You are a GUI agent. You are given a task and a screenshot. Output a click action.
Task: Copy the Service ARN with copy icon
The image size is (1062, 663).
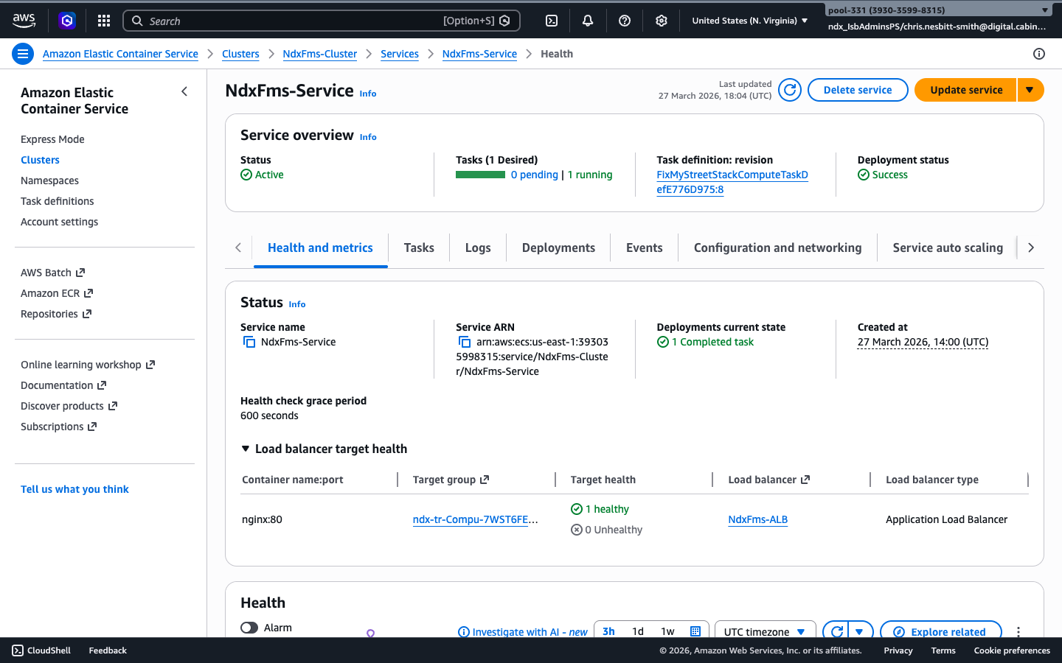[x=465, y=342]
